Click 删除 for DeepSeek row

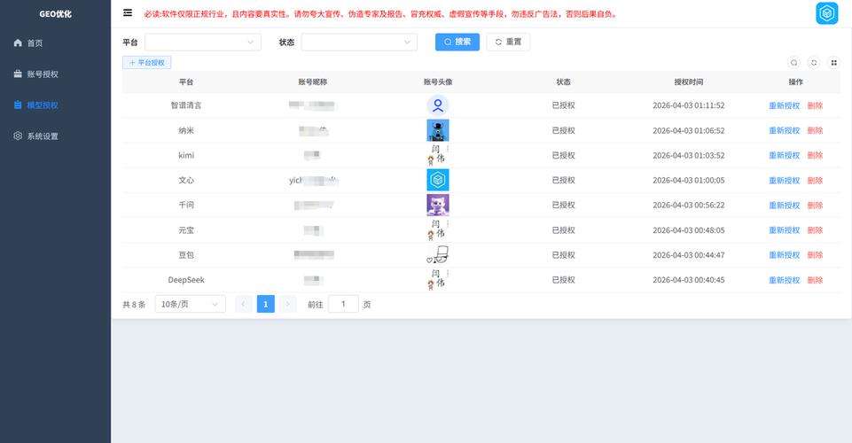[x=815, y=280]
